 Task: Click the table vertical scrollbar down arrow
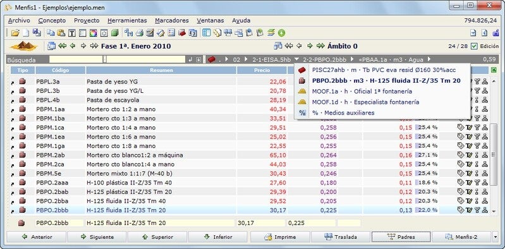point(494,211)
